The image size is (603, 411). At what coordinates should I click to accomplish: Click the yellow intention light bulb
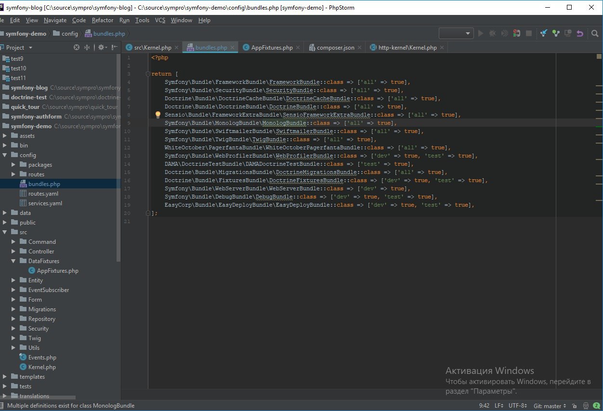[x=157, y=115]
